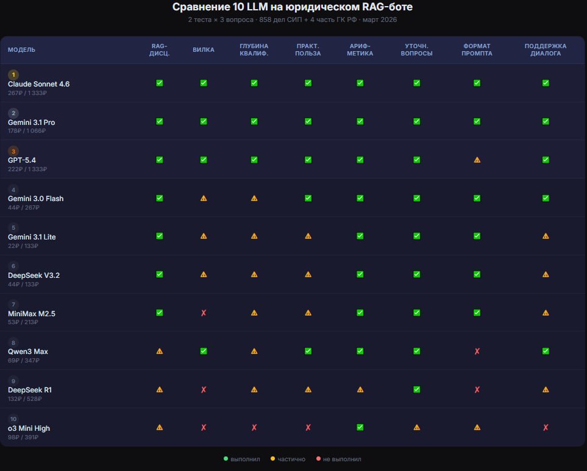Click price 132₽ / 528₽ under DeepSeek R1
The image size is (587, 471).
point(25,399)
